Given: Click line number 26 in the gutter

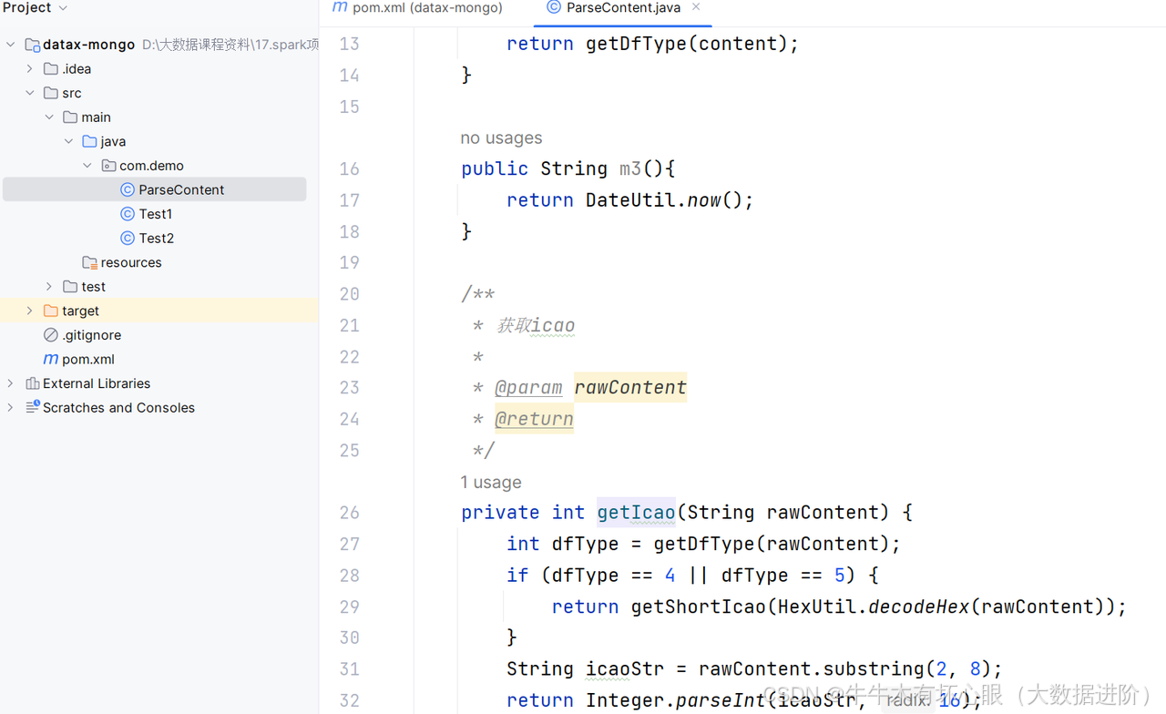Looking at the screenshot, I should (350, 513).
